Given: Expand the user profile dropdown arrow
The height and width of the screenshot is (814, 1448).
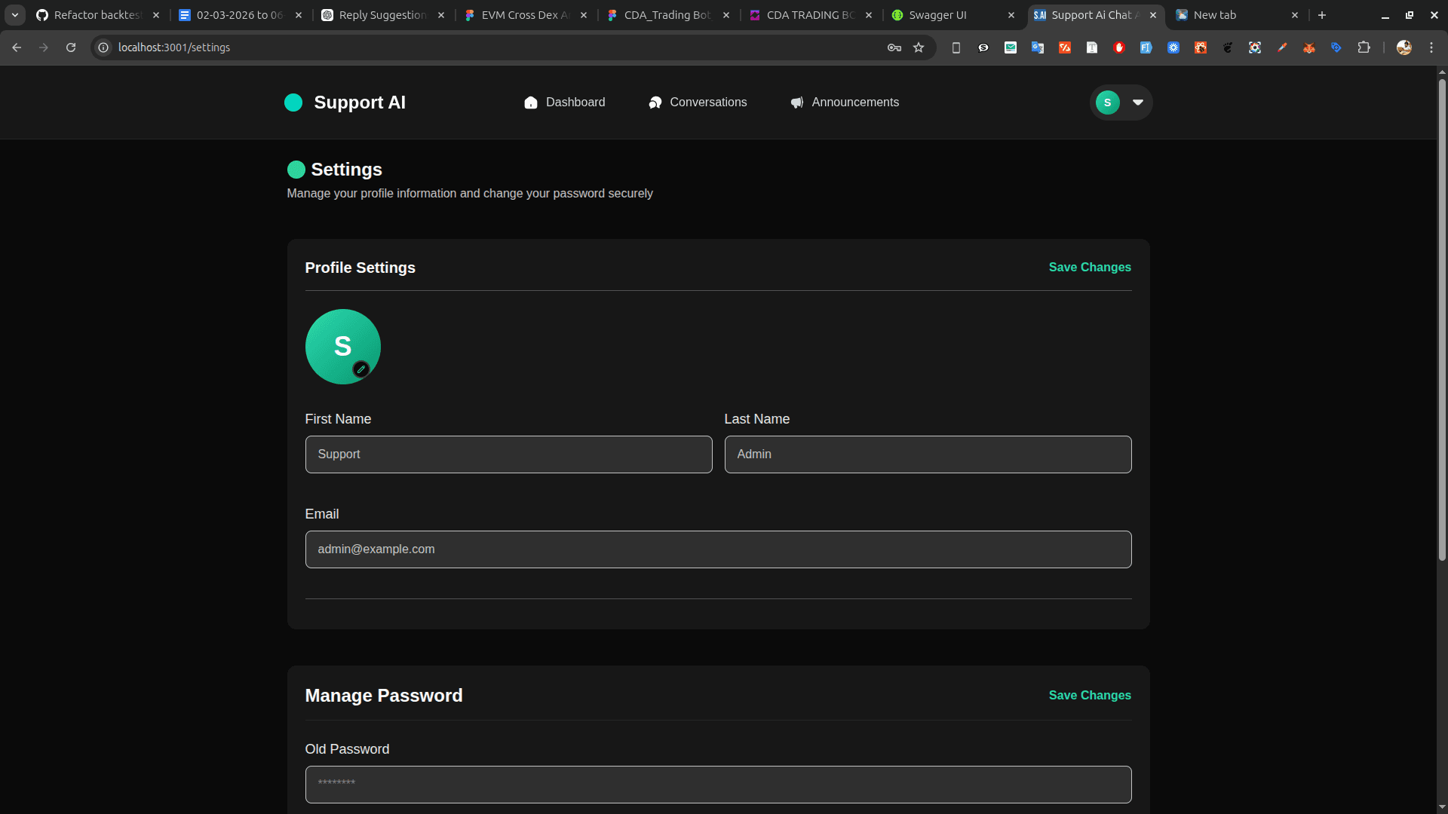Looking at the screenshot, I should [1138, 103].
